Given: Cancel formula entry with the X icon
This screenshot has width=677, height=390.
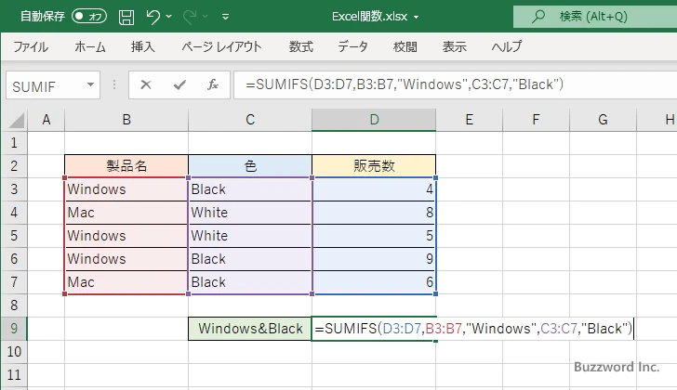Looking at the screenshot, I should [x=146, y=84].
